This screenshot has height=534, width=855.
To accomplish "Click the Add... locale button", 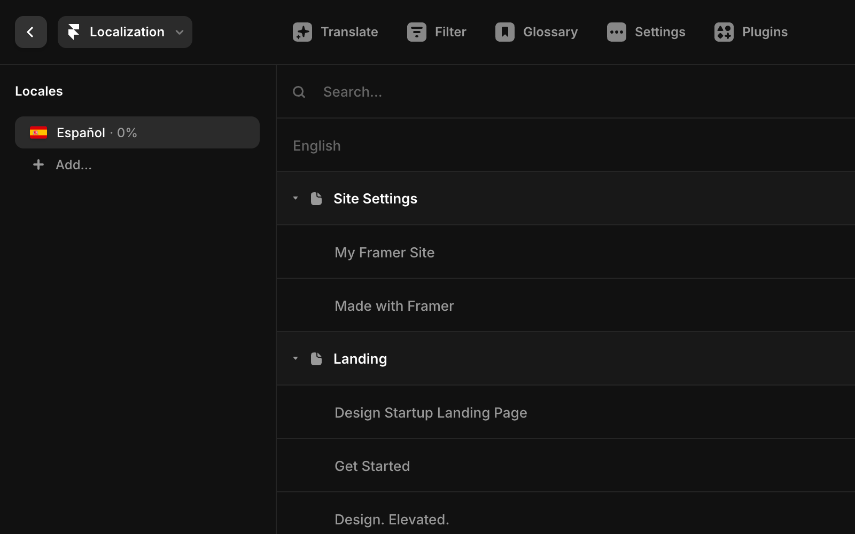I will [x=74, y=164].
